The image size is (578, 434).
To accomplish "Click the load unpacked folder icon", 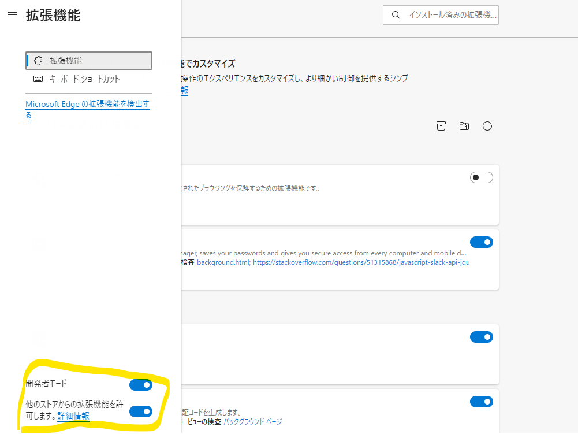I will pos(464,126).
